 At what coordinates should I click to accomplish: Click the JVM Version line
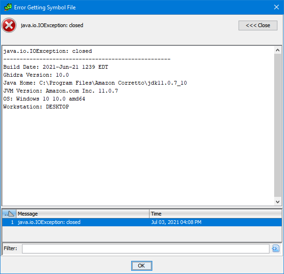tap(60, 91)
